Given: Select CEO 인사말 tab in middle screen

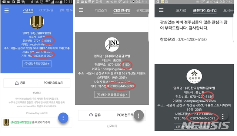Looking at the screenshot, I should point(122,10).
